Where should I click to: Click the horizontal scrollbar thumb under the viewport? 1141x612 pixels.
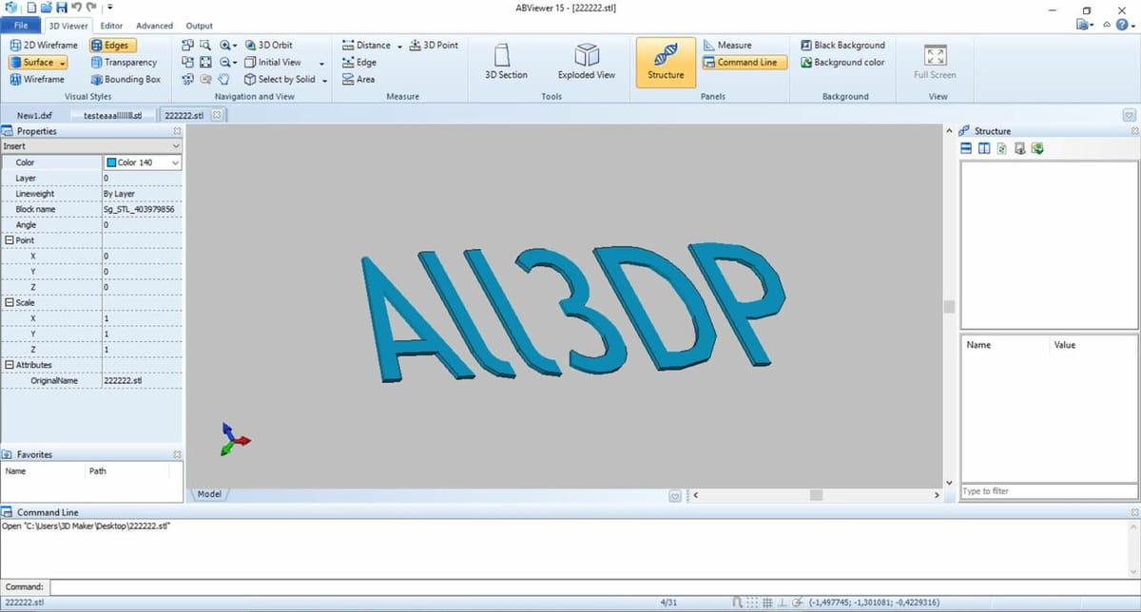pyautogui.click(x=815, y=495)
